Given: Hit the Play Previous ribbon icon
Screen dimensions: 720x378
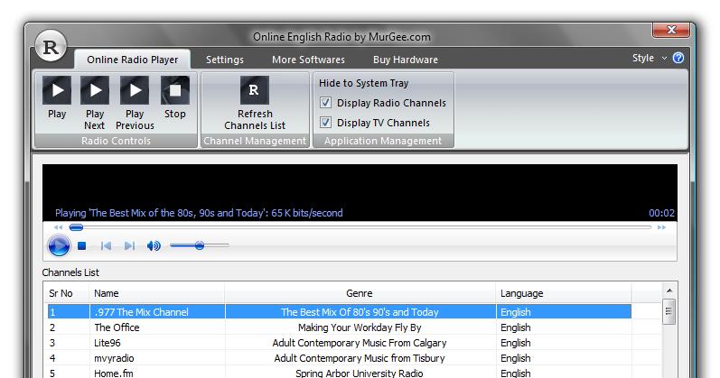Looking at the screenshot, I should (x=135, y=90).
